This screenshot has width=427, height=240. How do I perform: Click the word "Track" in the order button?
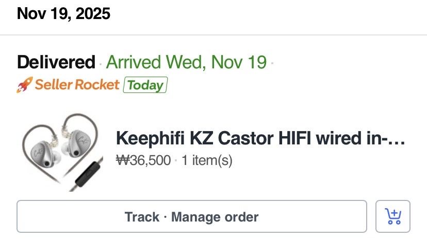point(141,217)
